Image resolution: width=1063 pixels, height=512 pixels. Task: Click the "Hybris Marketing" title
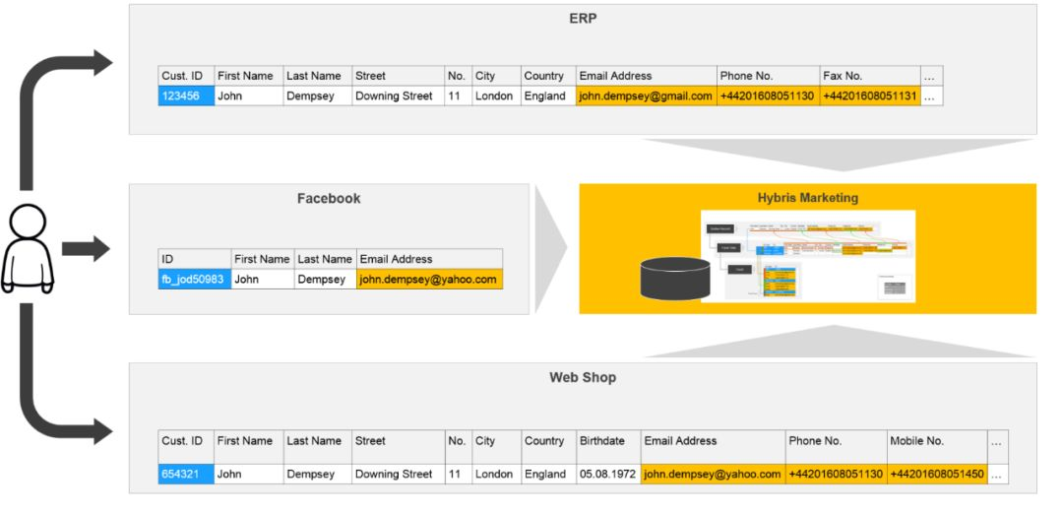(808, 198)
